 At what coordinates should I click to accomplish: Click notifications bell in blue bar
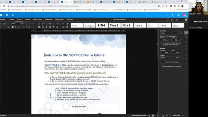pos(173,15)
